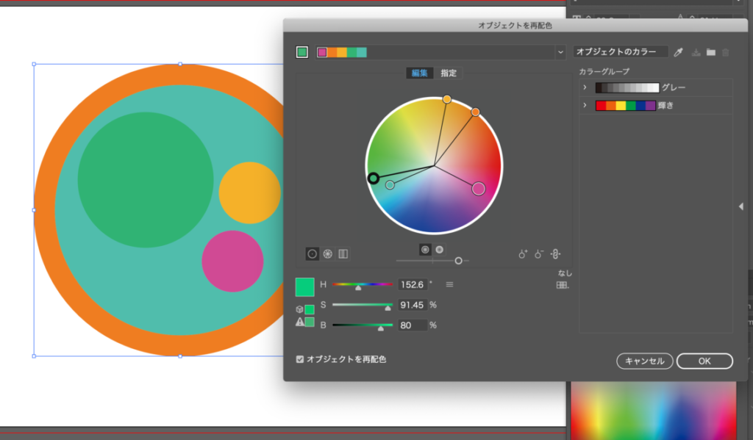This screenshot has height=440, width=753.
Task: Click the add color tool icon
Action: point(523,254)
